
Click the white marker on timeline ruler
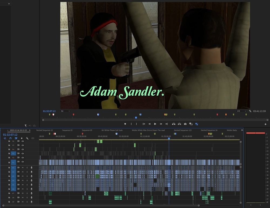click(55, 134)
